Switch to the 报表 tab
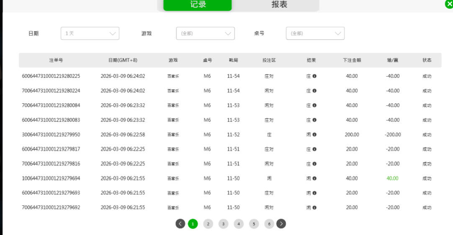Image resolution: width=453 pixels, height=235 pixels. coord(279,5)
